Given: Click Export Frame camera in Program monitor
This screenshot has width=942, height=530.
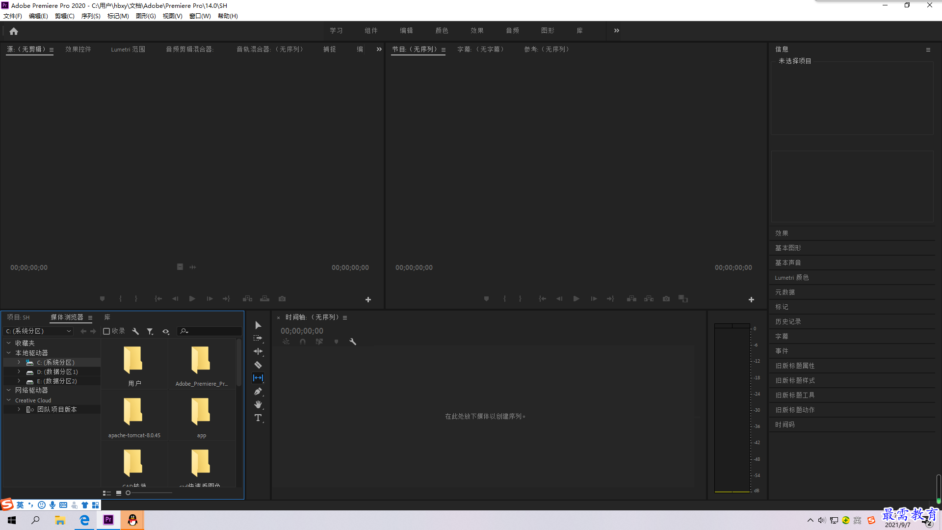Looking at the screenshot, I should (x=666, y=298).
